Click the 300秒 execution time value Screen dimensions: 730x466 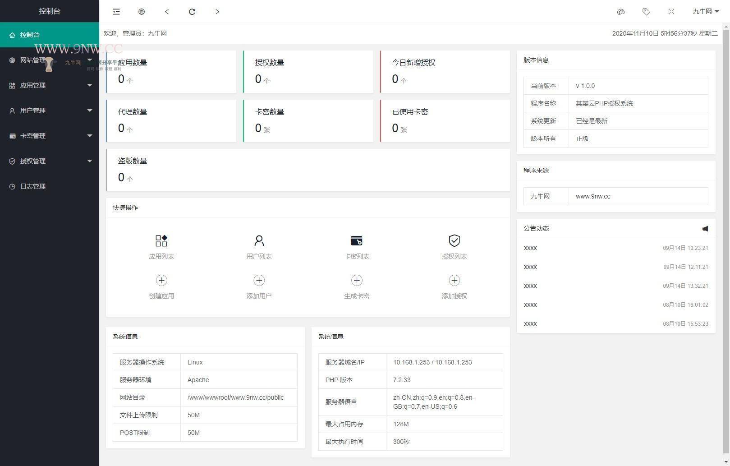[401, 442]
